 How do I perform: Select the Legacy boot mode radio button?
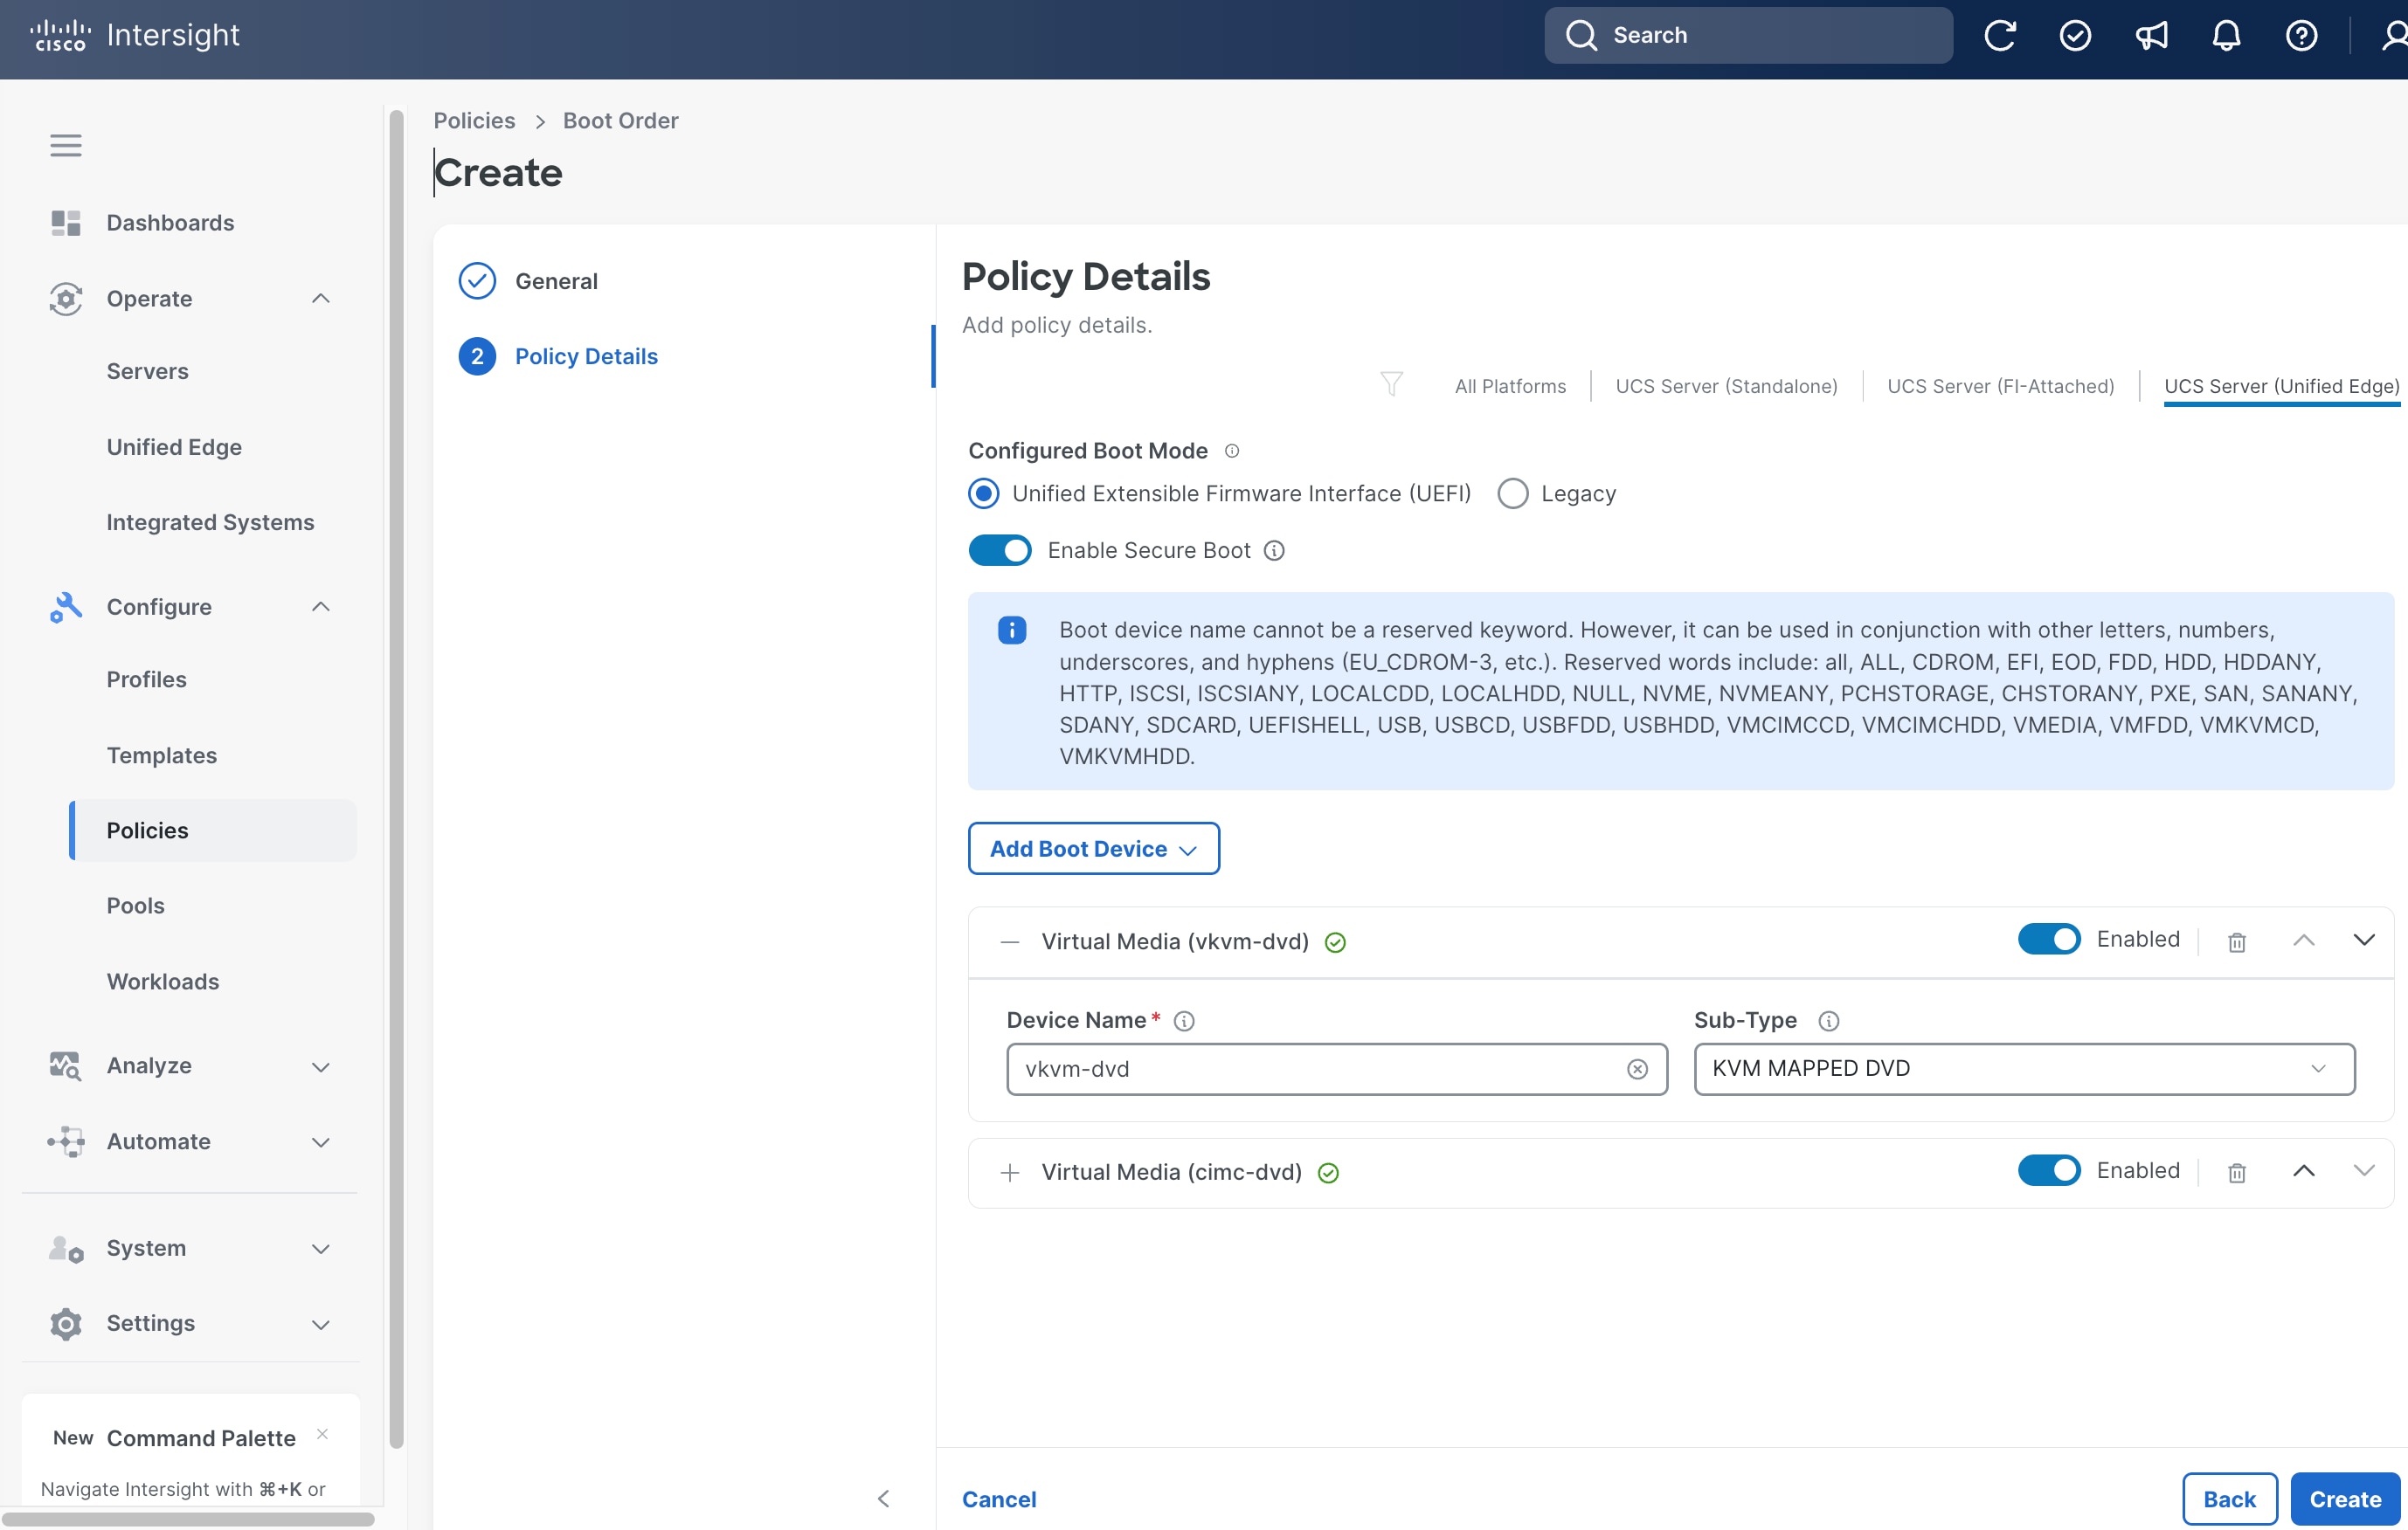click(x=1513, y=493)
